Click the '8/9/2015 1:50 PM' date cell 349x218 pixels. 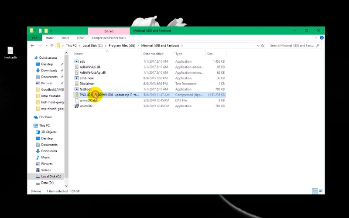point(155,78)
